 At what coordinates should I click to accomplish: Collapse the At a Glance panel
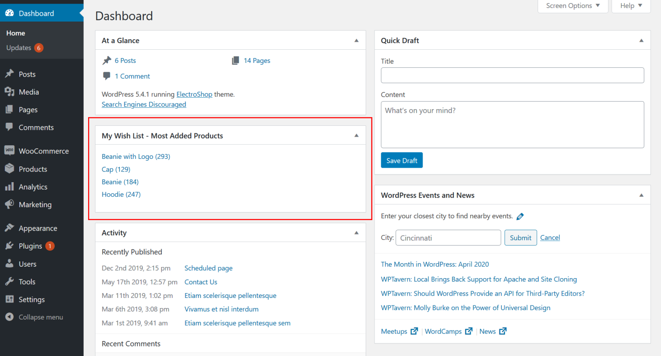pos(356,40)
